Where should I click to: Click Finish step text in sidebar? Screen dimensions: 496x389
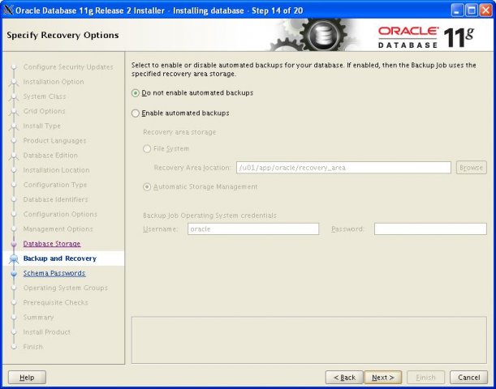[33, 347]
